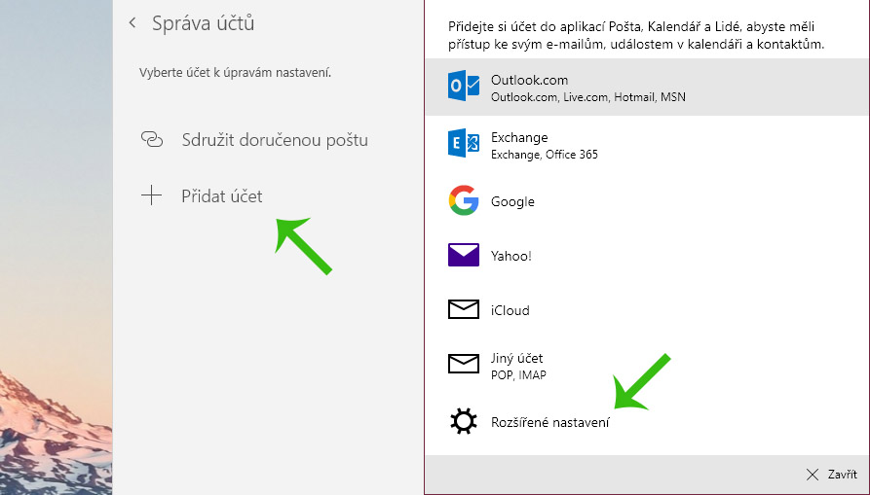The image size is (870, 495).
Task: Select the Yahoo! account option label
Action: [x=511, y=256]
